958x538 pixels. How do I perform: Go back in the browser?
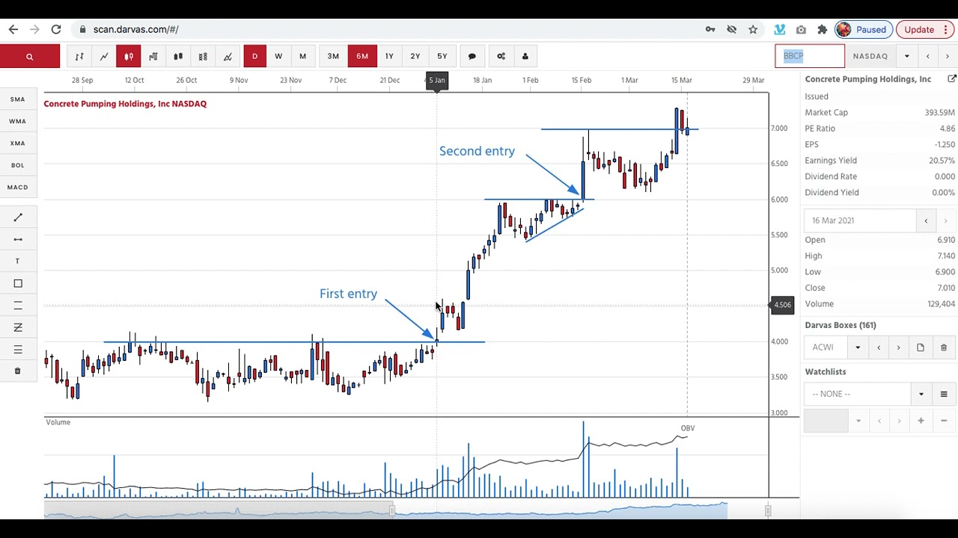(13, 29)
